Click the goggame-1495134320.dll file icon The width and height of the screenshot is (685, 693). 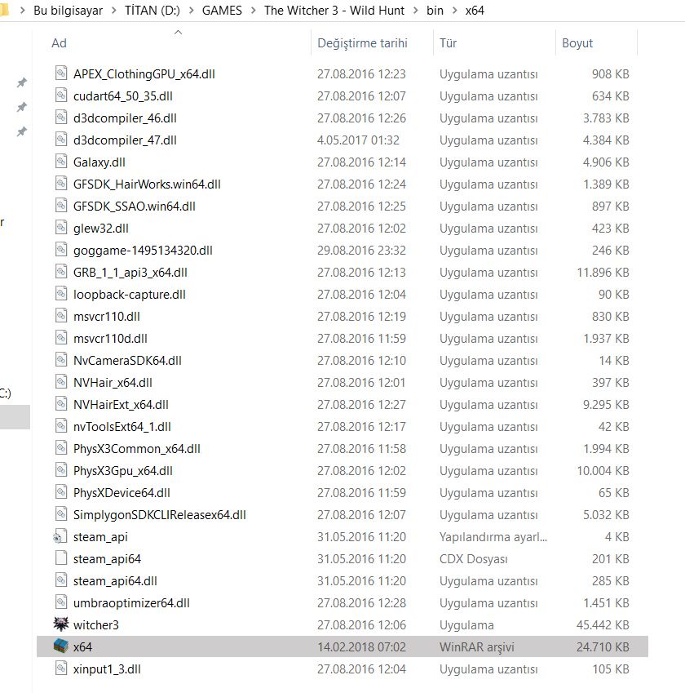point(61,250)
